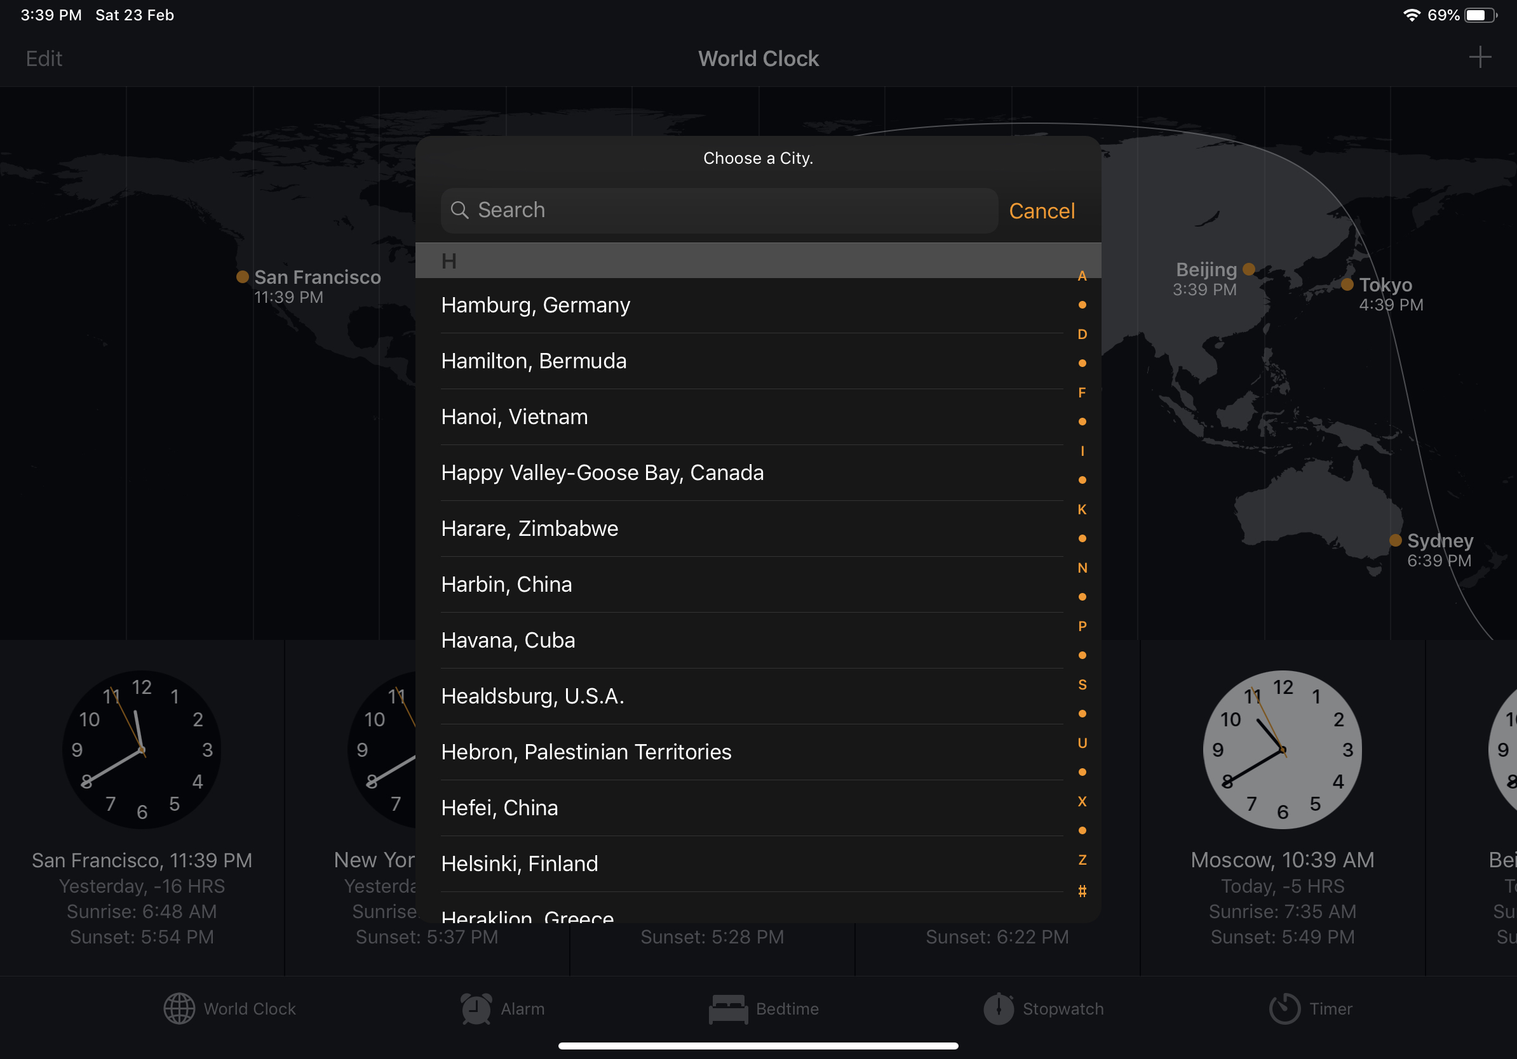Tap the Timer icon in the tab bar

pos(1284,1008)
